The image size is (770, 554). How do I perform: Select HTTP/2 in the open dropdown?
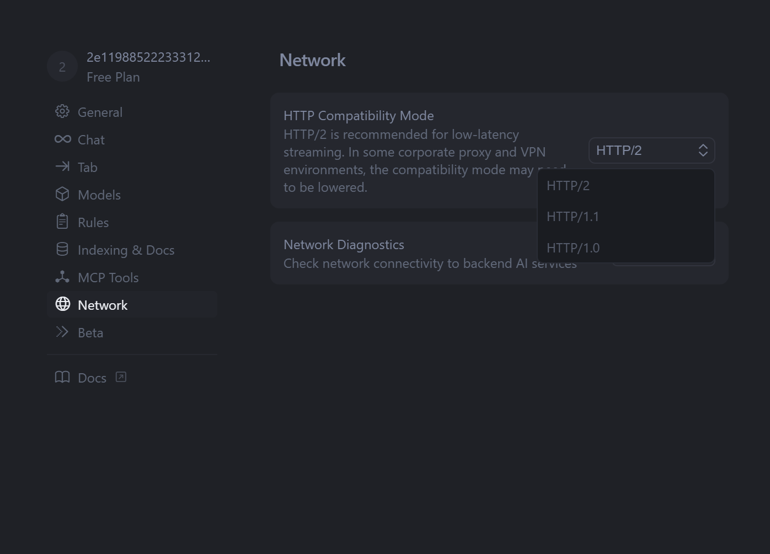pos(568,186)
